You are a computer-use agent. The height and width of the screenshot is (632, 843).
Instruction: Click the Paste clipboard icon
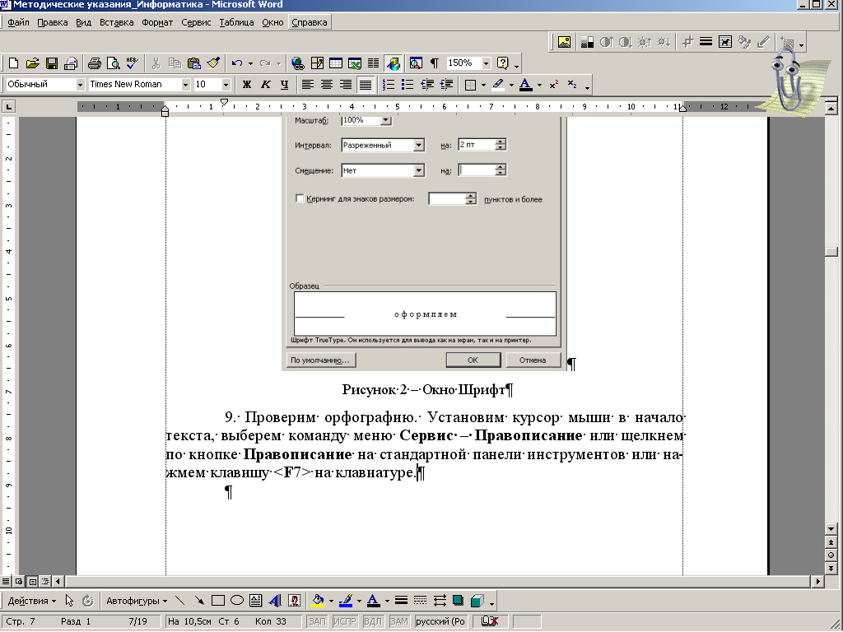tap(194, 63)
